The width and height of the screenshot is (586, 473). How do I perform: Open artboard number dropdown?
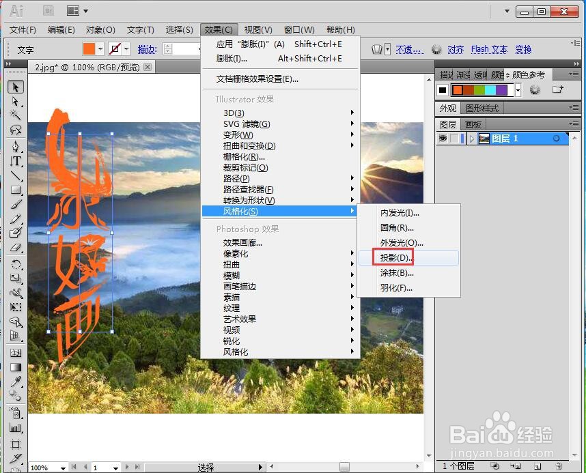116,468
